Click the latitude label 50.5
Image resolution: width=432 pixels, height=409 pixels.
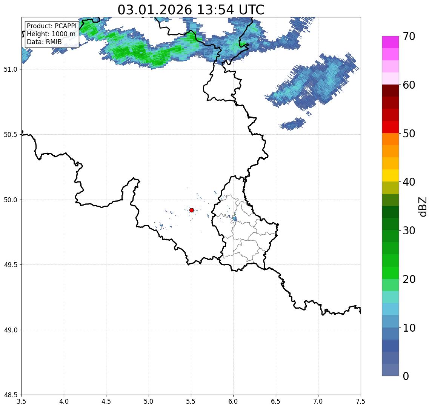(10, 135)
